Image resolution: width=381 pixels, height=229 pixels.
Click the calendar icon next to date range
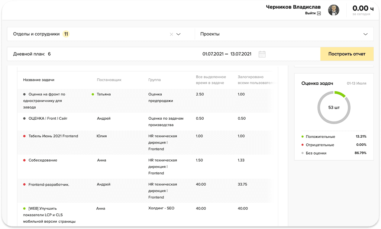262,54
